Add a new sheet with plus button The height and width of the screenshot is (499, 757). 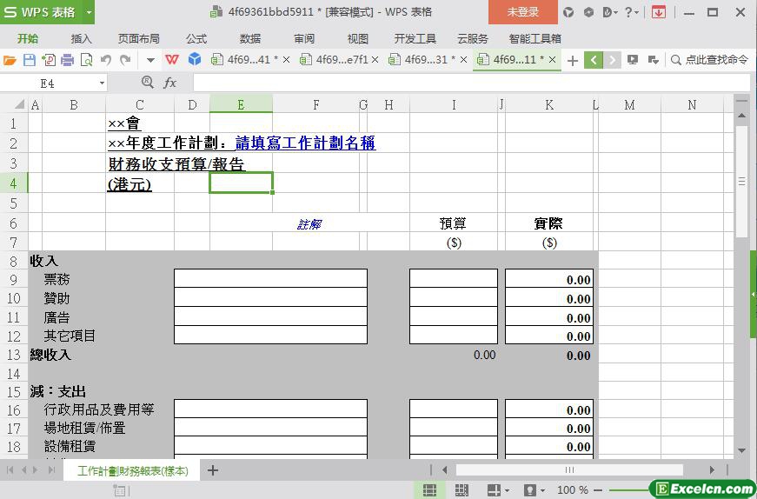tap(213, 470)
